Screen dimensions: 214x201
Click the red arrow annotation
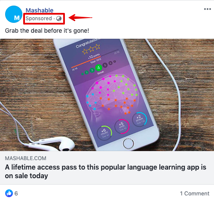tap(80, 18)
